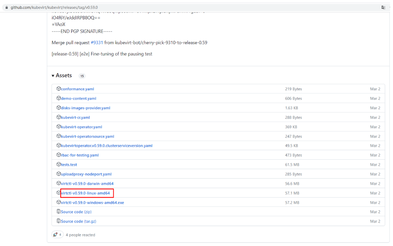Click the zip file icon beside Source code (tar.gz)
The image size is (393, 246).
(59, 221)
